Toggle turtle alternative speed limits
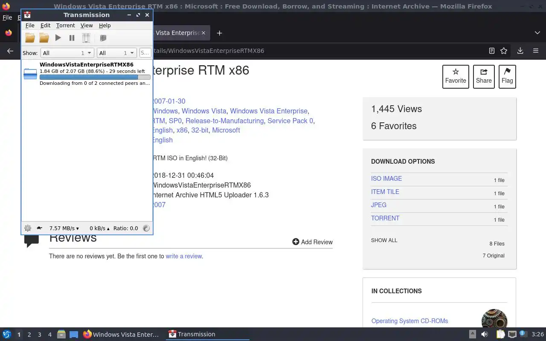The height and width of the screenshot is (341, 546). [x=39, y=228]
